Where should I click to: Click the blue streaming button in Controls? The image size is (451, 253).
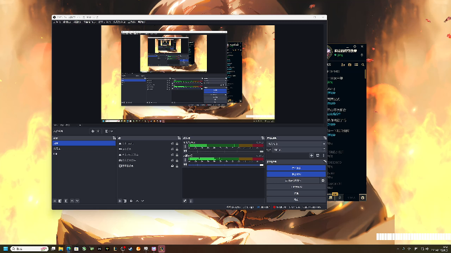tap(296, 168)
